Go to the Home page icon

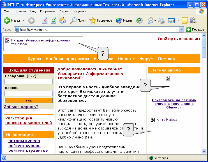click(63, 20)
